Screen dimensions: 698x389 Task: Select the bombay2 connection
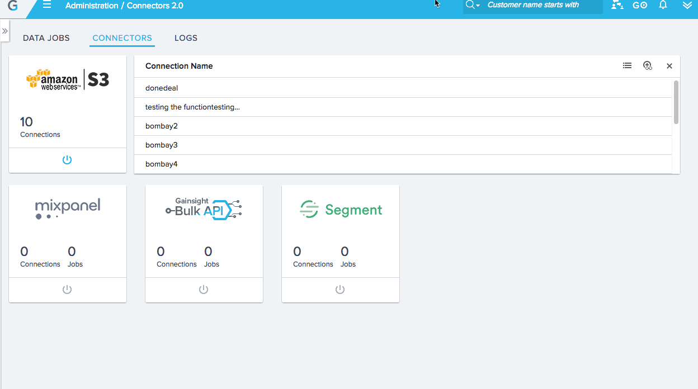click(403, 126)
